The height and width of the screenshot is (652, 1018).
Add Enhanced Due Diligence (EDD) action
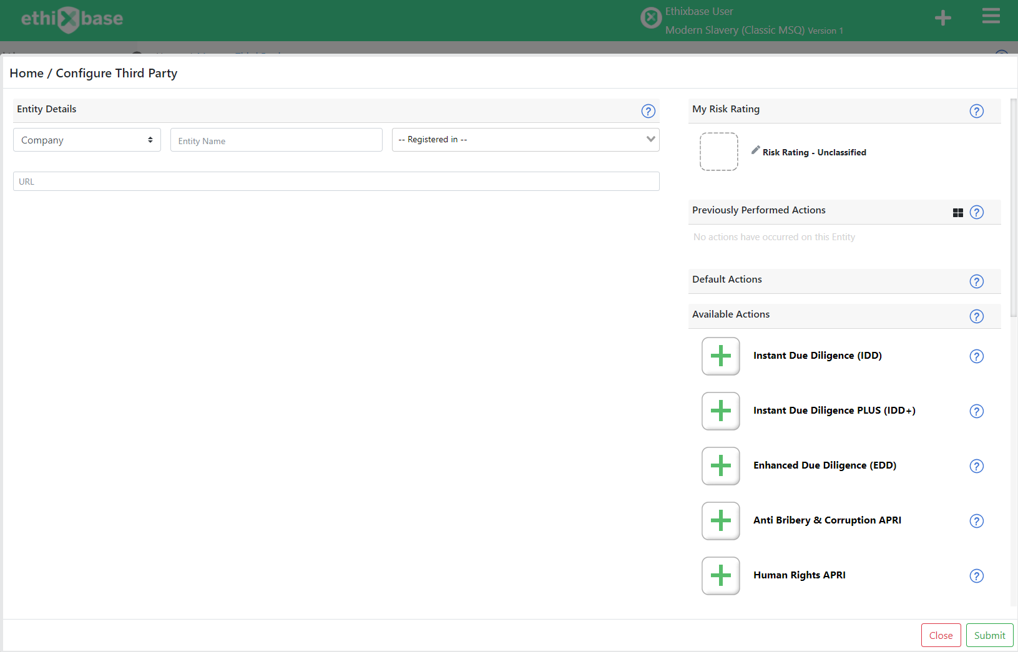coord(721,466)
